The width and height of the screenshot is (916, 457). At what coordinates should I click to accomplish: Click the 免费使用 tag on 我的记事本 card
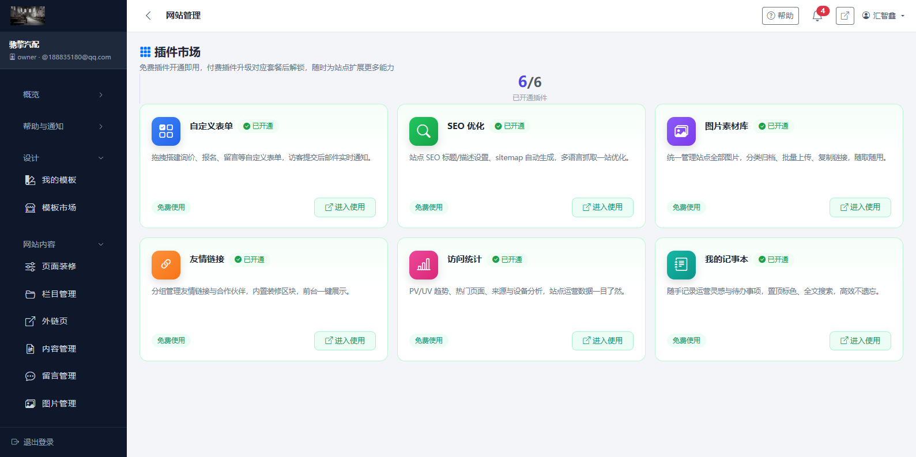(687, 341)
